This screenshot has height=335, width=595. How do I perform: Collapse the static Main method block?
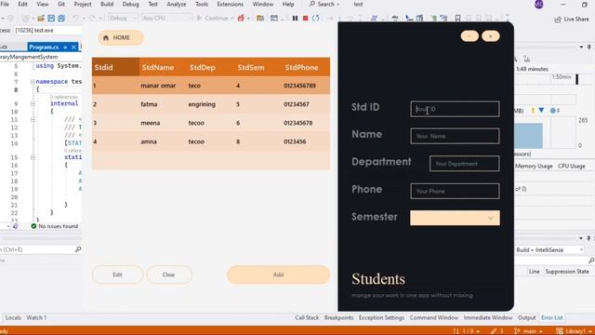click(x=33, y=157)
